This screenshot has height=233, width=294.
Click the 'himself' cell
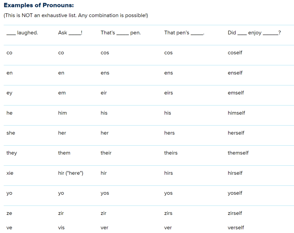coord(236,113)
